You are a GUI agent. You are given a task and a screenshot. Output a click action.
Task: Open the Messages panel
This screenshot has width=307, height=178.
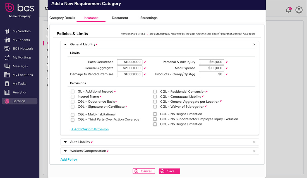pyautogui.click(x=20, y=66)
